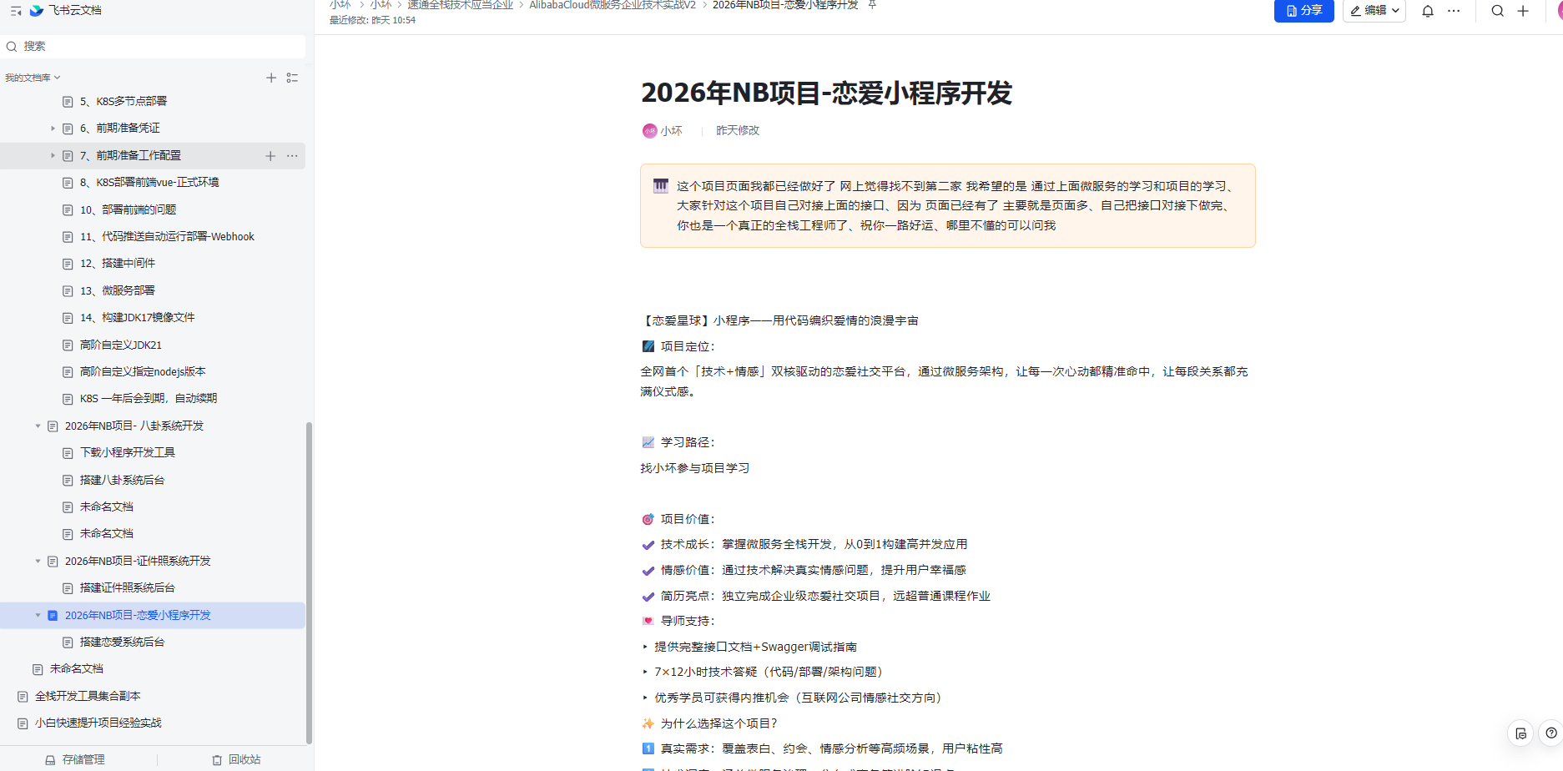Open more actions for 7、前期准备工作配置
1563x771 pixels.
292,156
